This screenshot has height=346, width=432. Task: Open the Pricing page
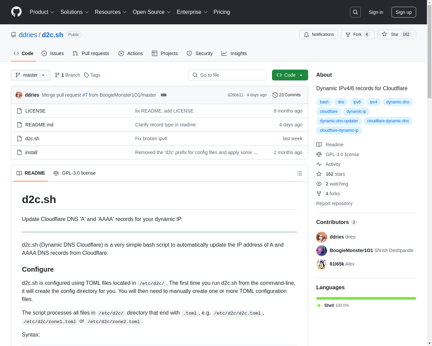point(222,12)
